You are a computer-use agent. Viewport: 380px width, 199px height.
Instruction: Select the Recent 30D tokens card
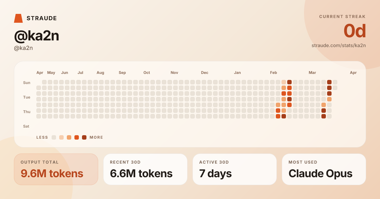145,169
